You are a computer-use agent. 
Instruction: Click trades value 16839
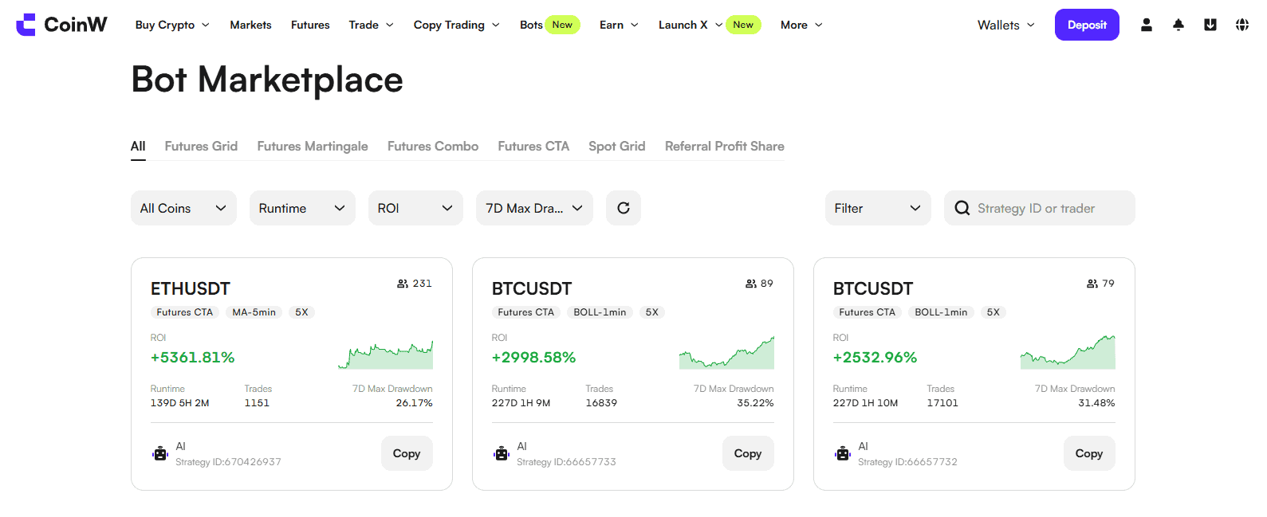coord(601,403)
